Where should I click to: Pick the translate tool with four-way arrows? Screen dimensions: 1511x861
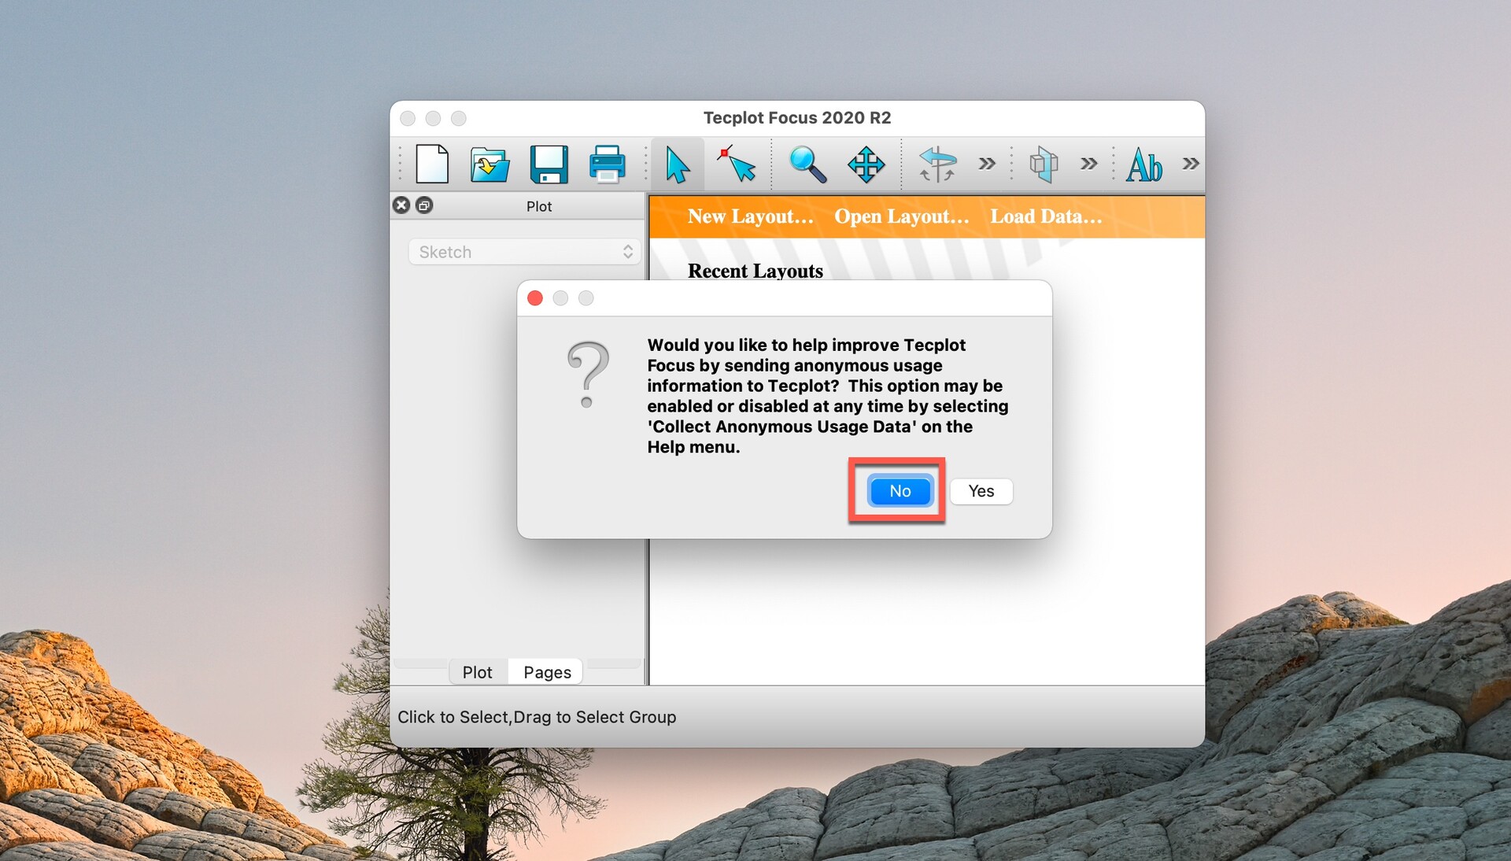865,164
